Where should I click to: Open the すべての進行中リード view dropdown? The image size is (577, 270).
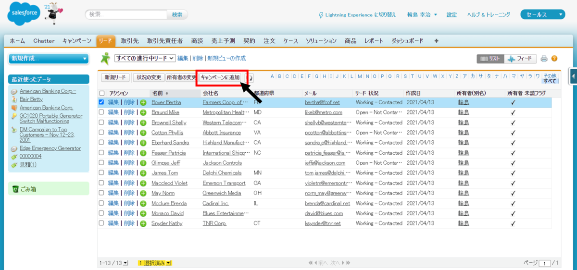(145, 58)
